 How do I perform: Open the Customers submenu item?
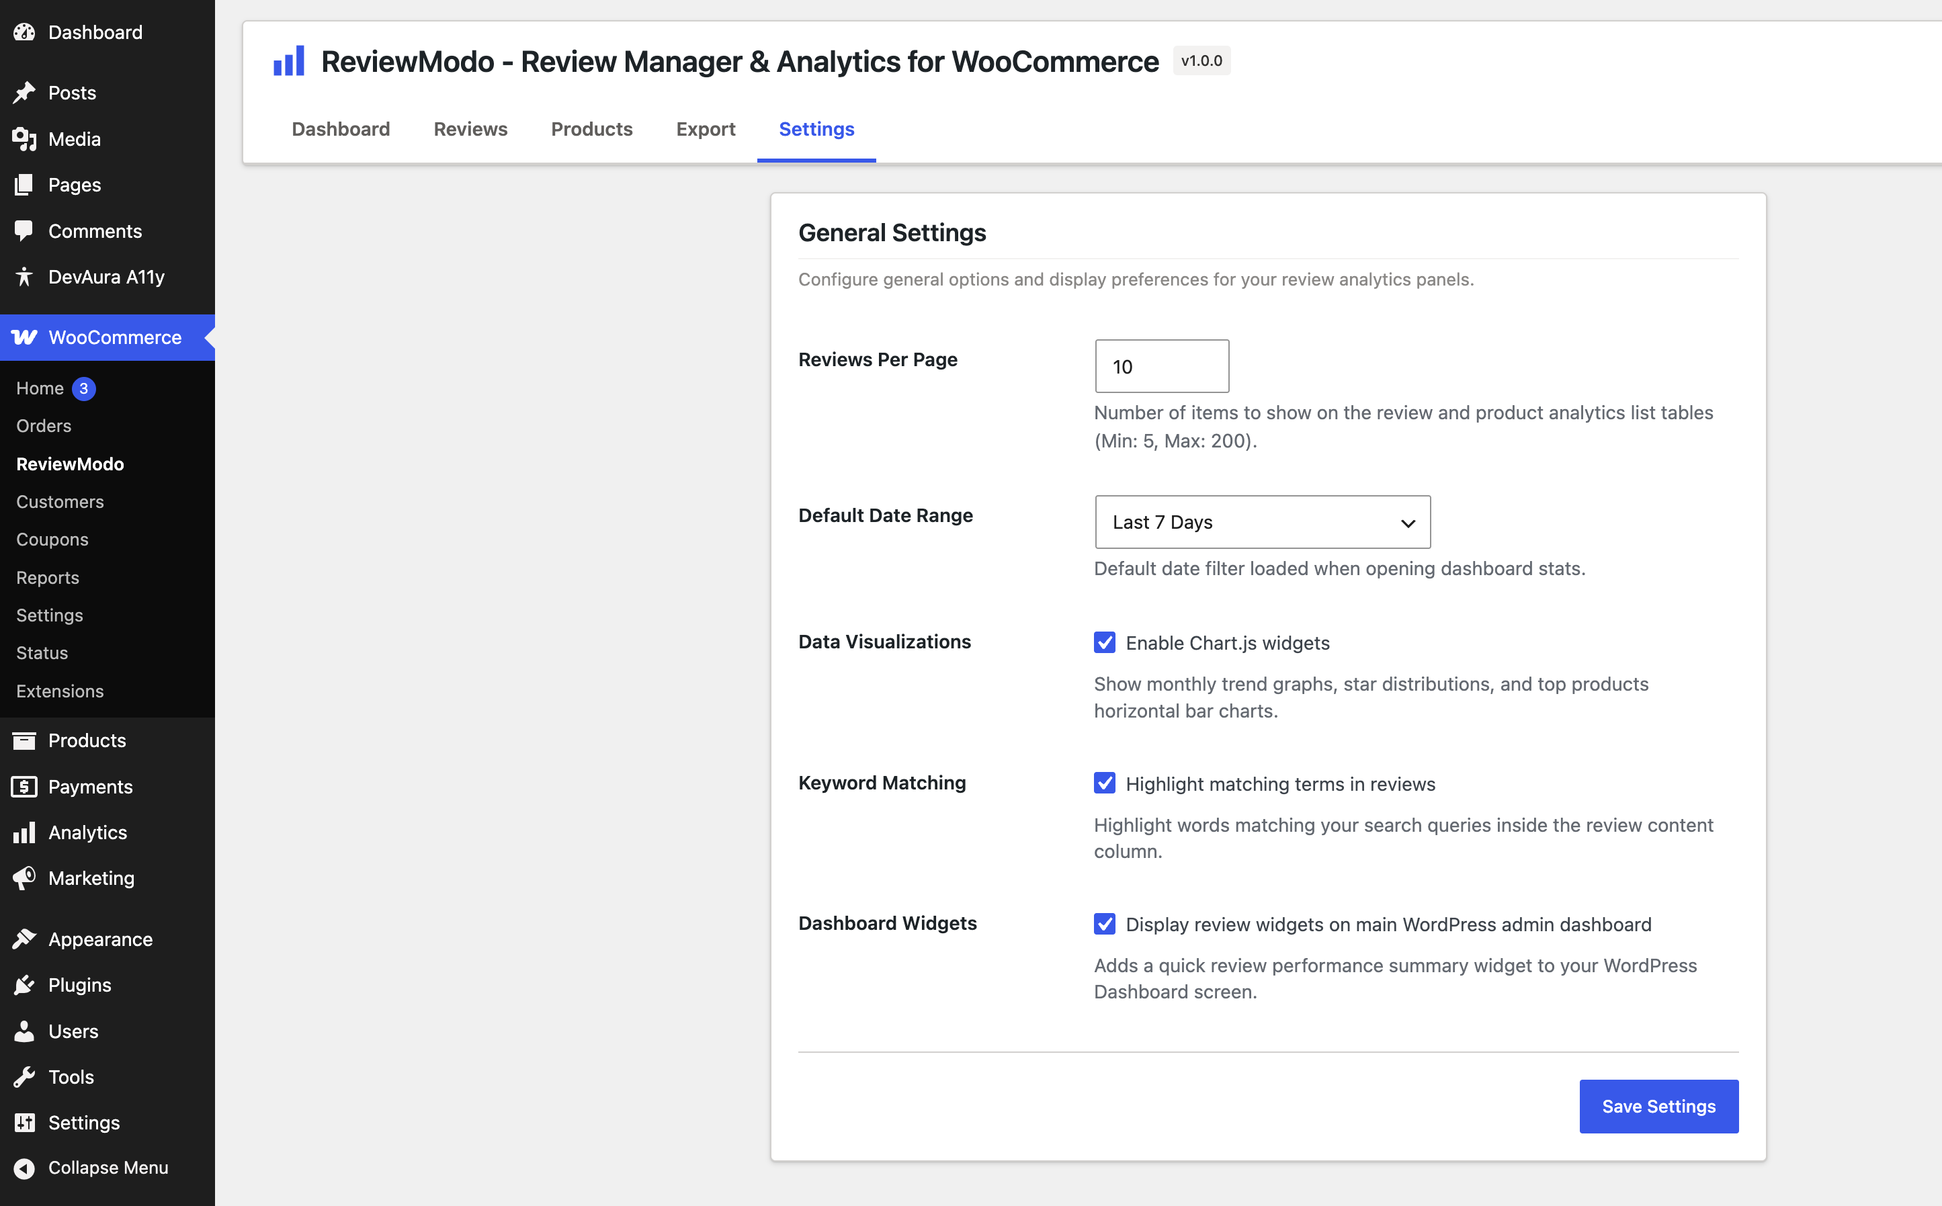(x=60, y=502)
